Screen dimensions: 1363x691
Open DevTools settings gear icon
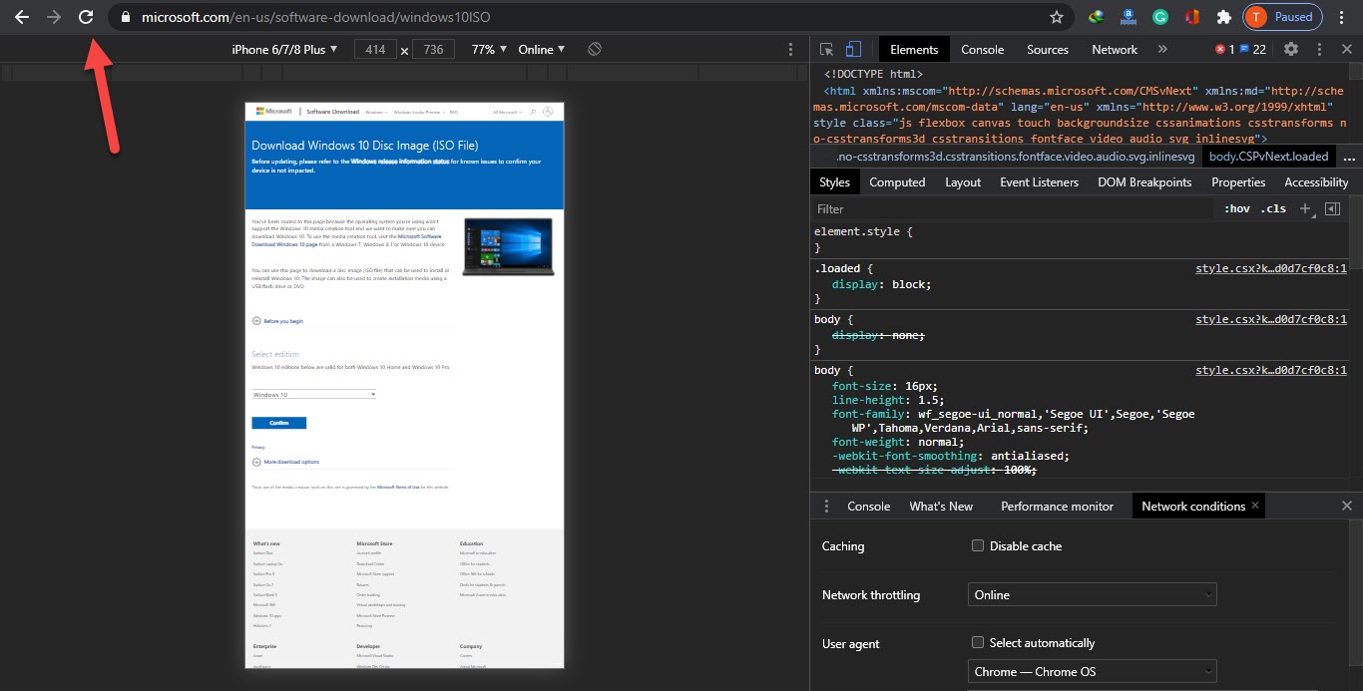pos(1291,49)
